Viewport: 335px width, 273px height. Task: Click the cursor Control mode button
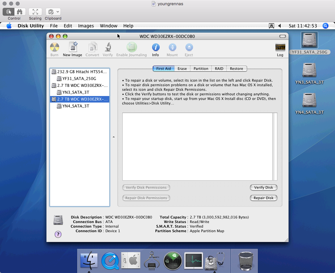pyautogui.click(x=9, y=12)
